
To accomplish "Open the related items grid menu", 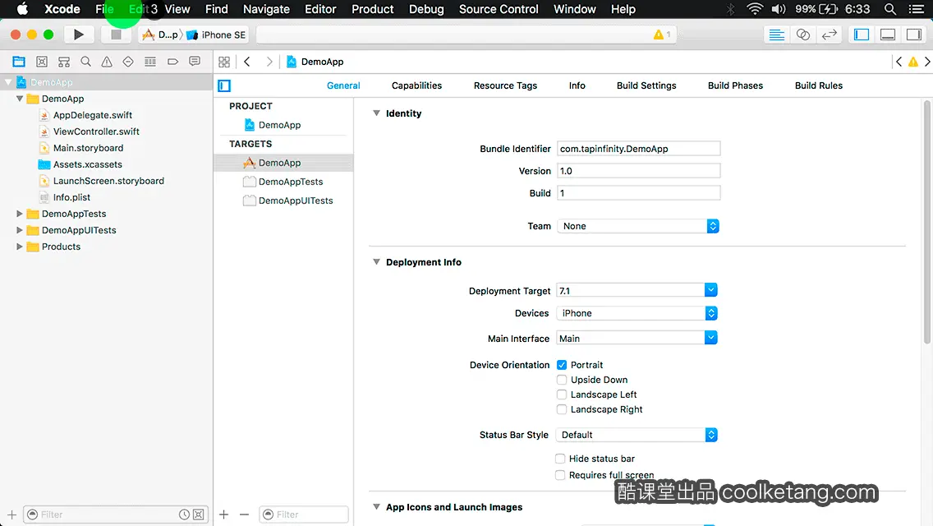I will coord(224,62).
